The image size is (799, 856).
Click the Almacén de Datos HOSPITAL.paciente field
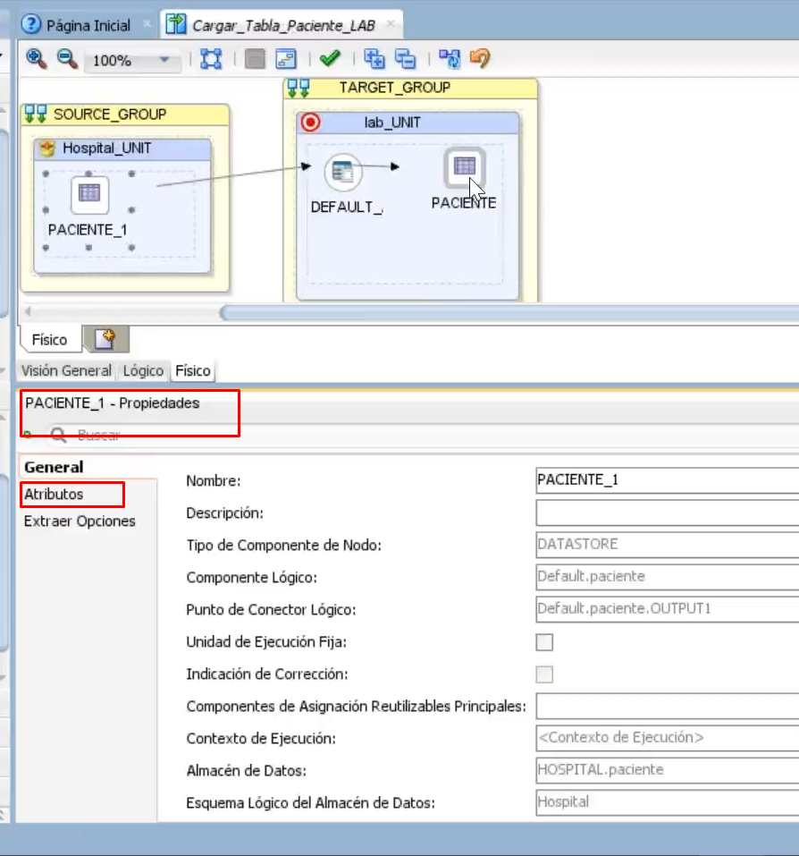click(x=667, y=770)
